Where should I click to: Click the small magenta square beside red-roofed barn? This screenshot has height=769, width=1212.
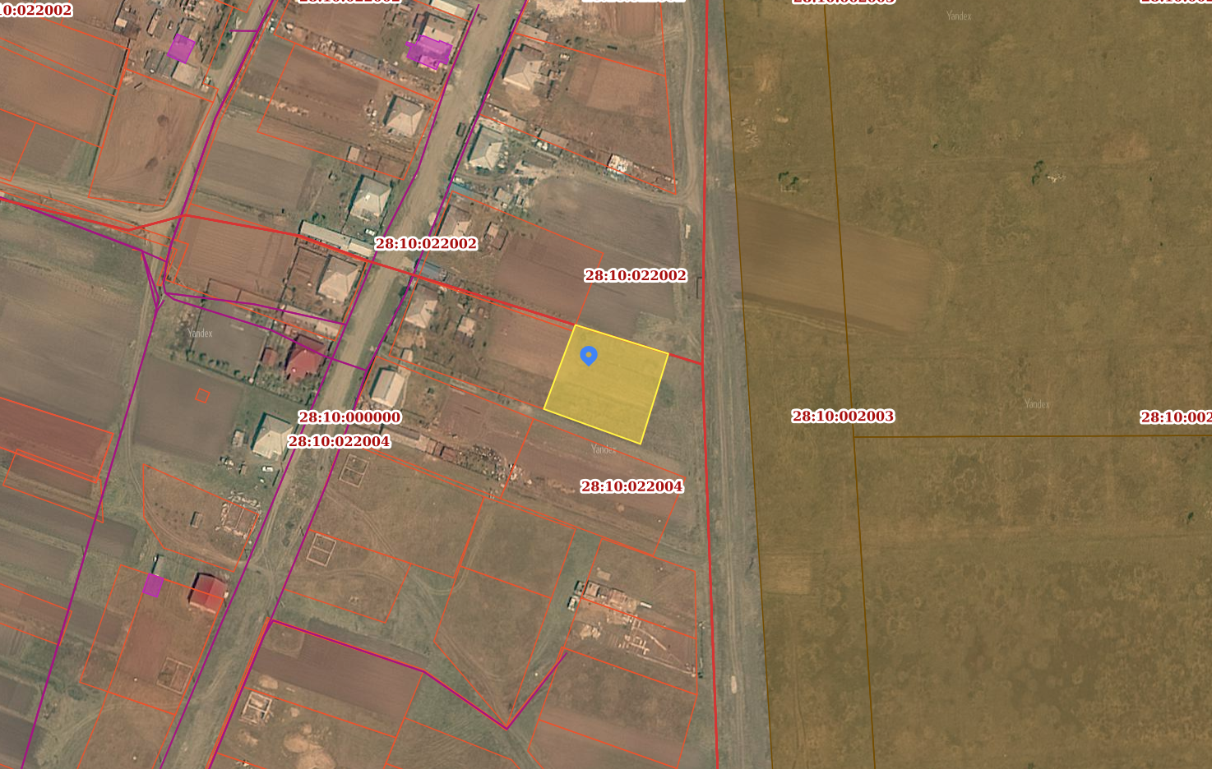point(153,585)
